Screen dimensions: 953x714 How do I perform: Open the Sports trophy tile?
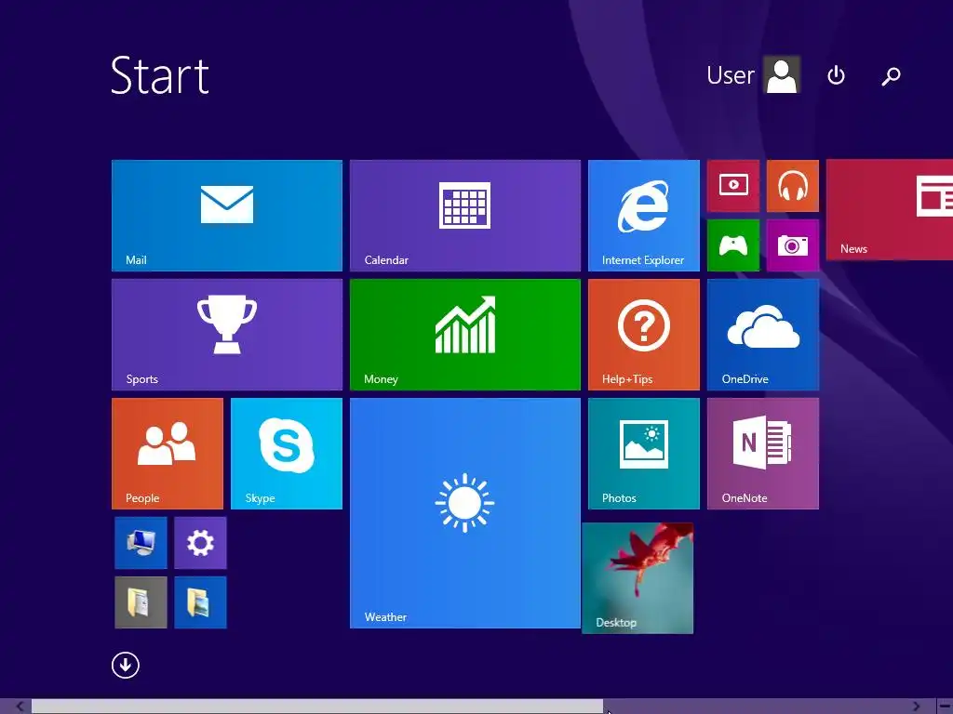227,335
